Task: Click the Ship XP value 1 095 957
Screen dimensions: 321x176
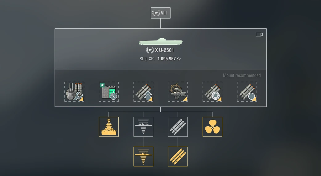Action: point(167,59)
